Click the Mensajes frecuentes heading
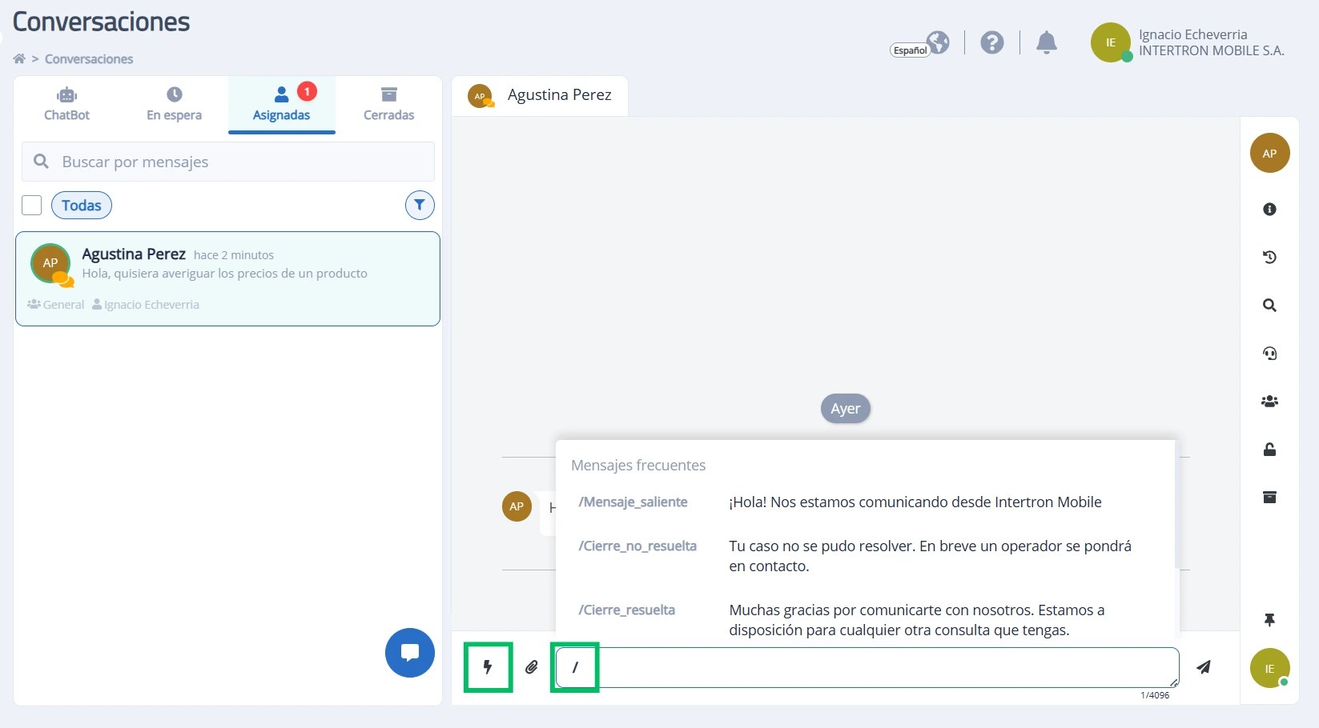 (x=638, y=466)
